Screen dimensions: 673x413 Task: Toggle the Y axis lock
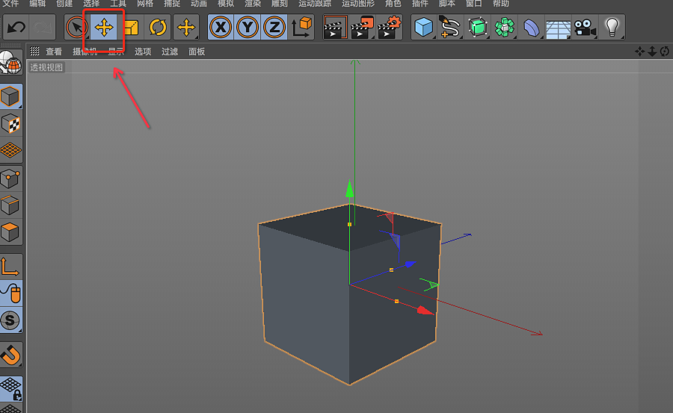point(248,28)
